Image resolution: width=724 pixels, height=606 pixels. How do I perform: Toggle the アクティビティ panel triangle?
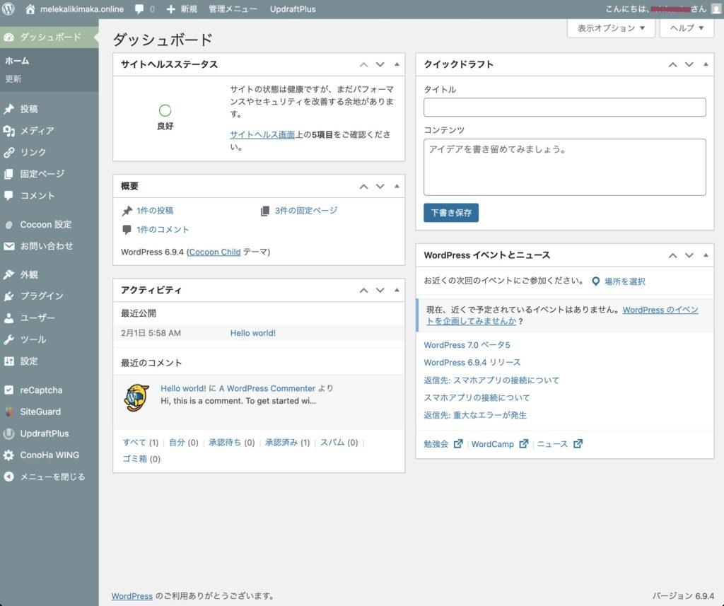tap(397, 290)
